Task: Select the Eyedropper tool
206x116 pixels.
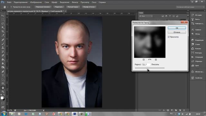Action: pyautogui.click(x=3, y=35)
